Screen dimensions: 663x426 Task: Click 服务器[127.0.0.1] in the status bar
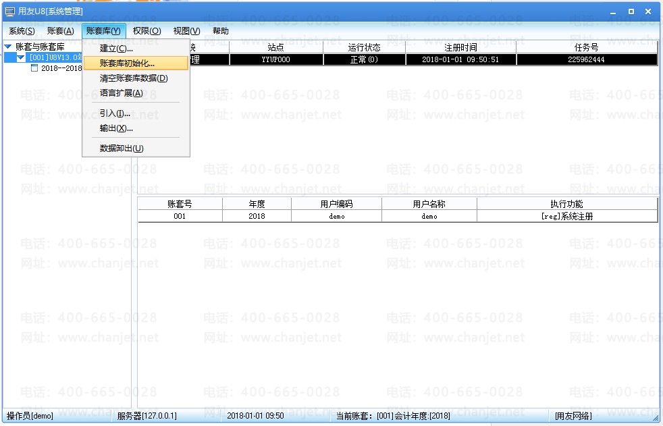click(x=147, y=416)
